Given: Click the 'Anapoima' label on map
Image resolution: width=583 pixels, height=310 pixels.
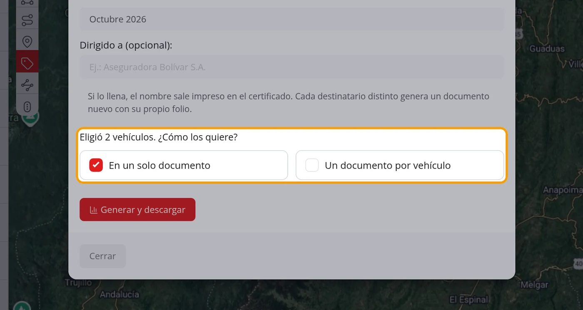Looking at the screenshot, I should click(x=563, y=190).
